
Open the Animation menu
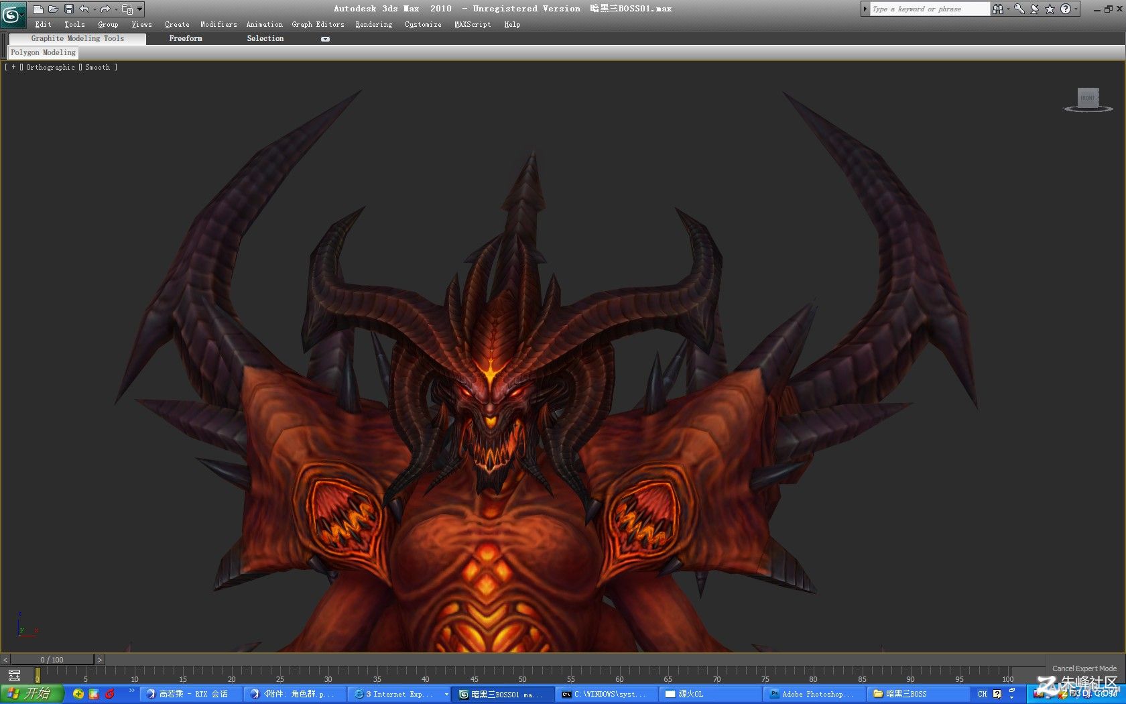click(264, 24)
